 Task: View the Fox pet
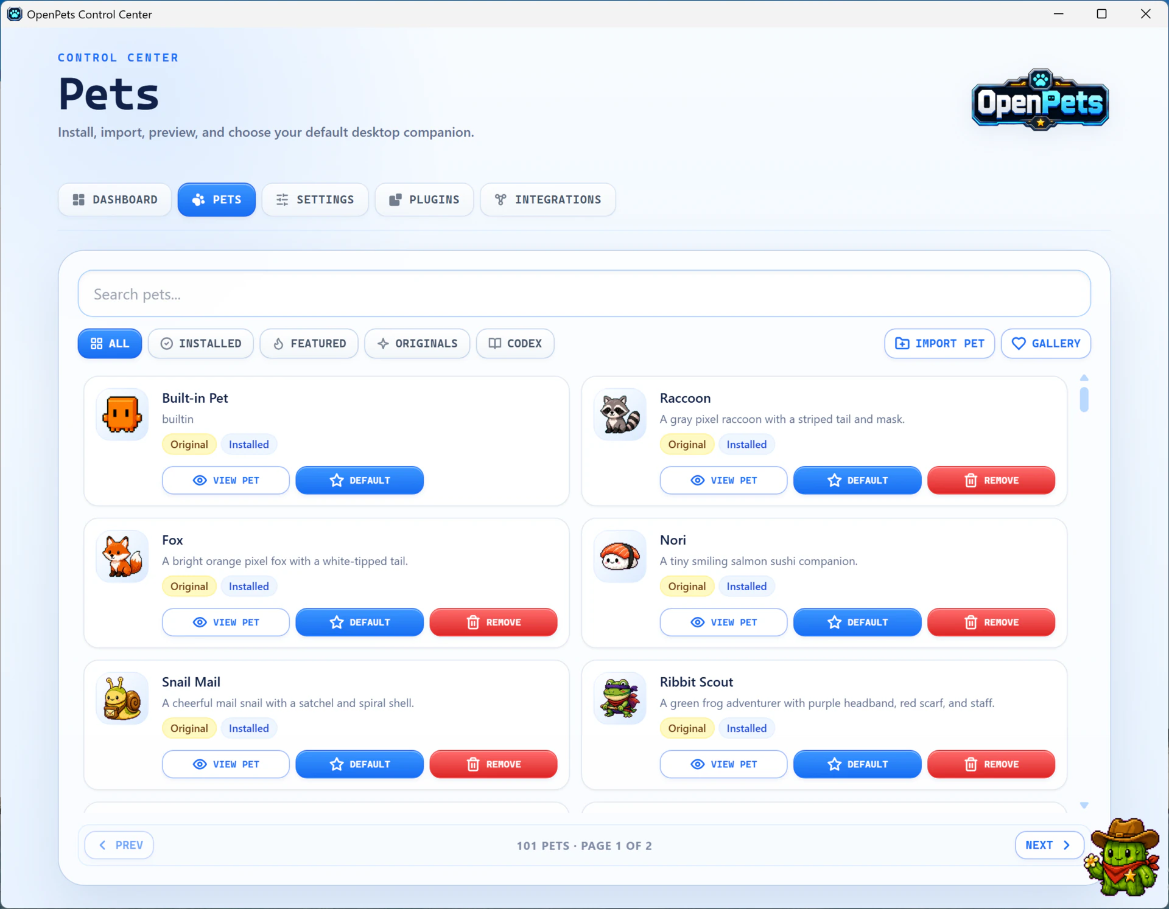pyautogui.click(x=225, y=622)
